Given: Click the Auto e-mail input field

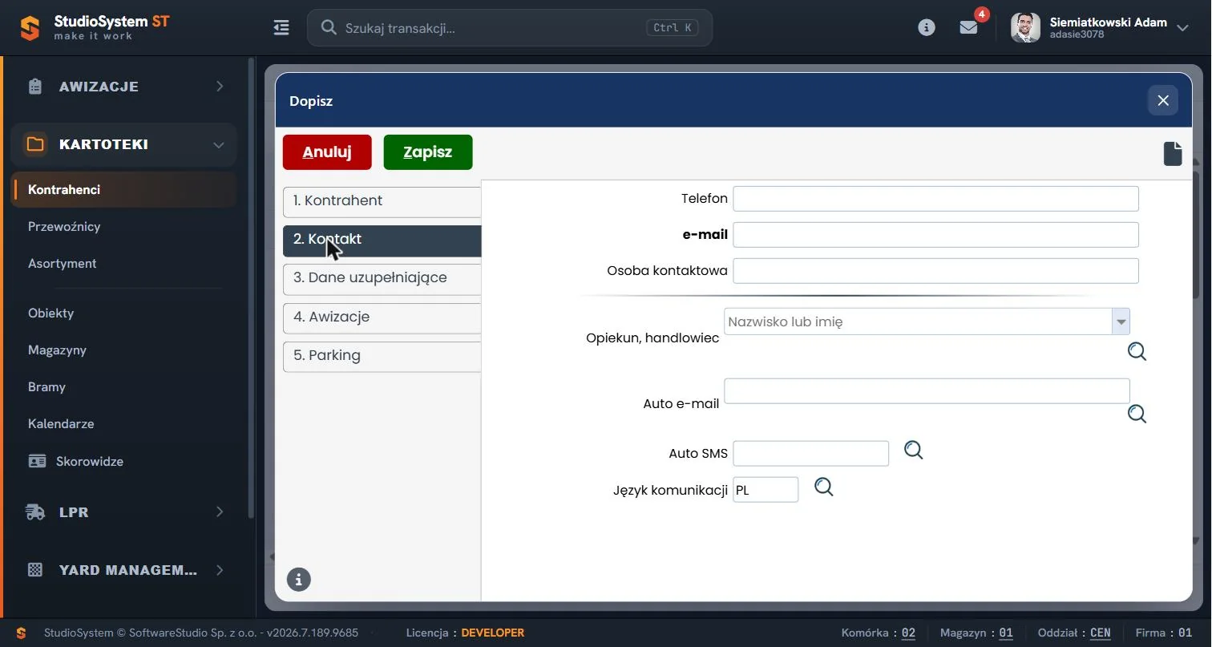Looking at the screenshot, I should (927, 391).
